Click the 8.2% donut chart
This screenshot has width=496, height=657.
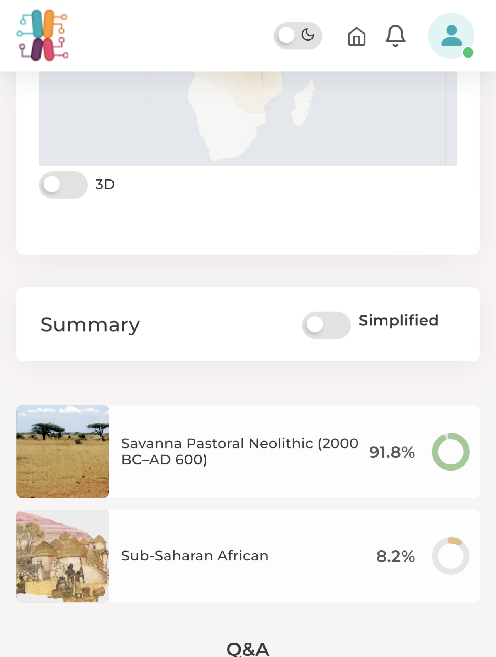point(450,556)
